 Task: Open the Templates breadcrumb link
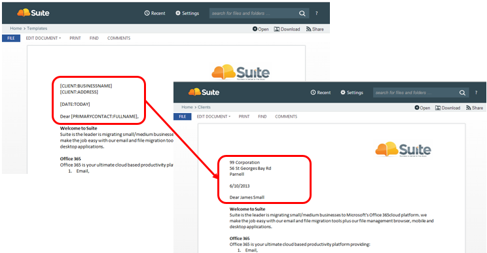[37, 28]
